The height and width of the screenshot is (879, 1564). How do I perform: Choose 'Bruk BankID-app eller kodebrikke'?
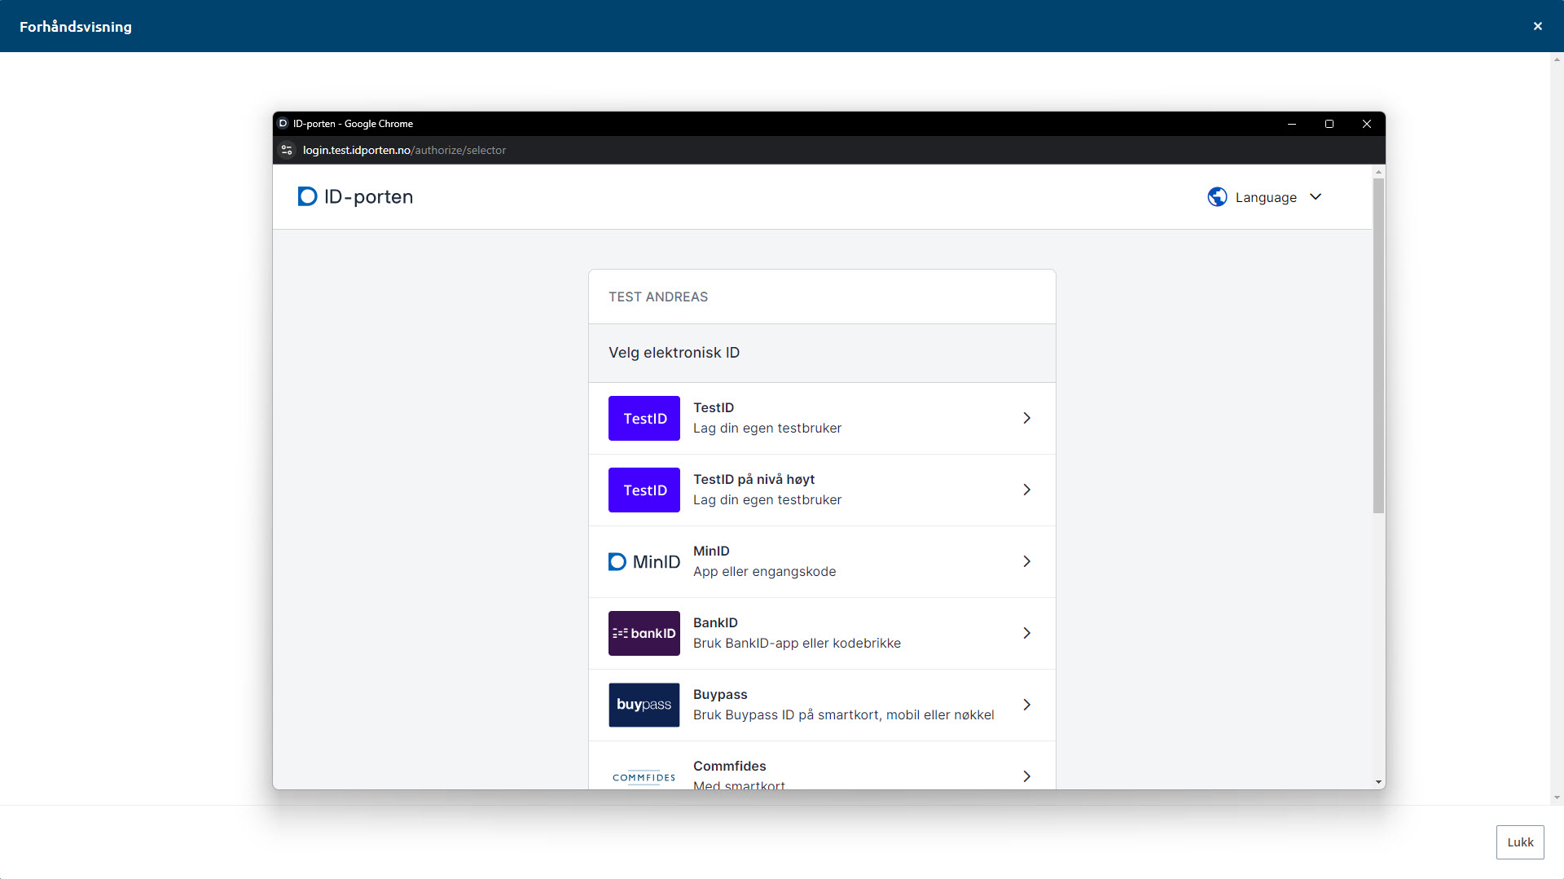tap(797, 643)
